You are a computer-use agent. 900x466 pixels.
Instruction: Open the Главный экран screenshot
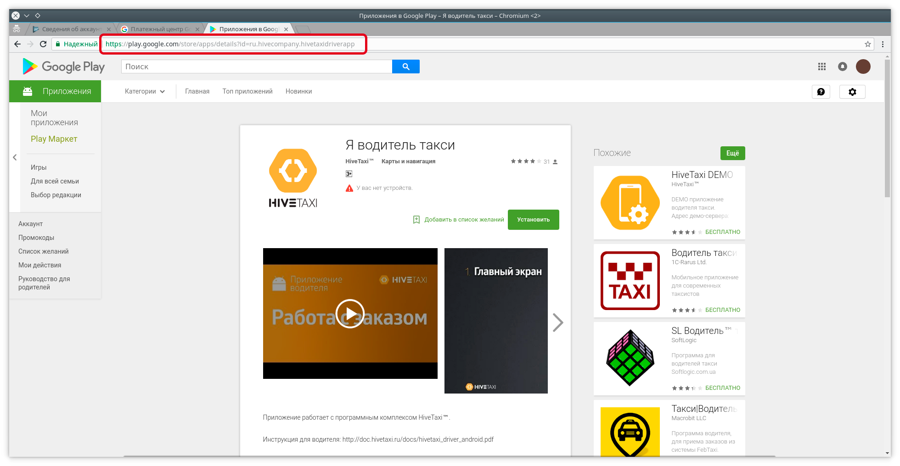tap(496, 321)
